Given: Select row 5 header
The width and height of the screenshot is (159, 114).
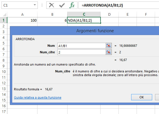Looking at the screenshot, I should tap(3, 43).
